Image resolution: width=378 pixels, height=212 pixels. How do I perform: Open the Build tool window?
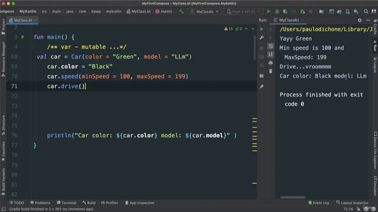(x=89, y=203)
